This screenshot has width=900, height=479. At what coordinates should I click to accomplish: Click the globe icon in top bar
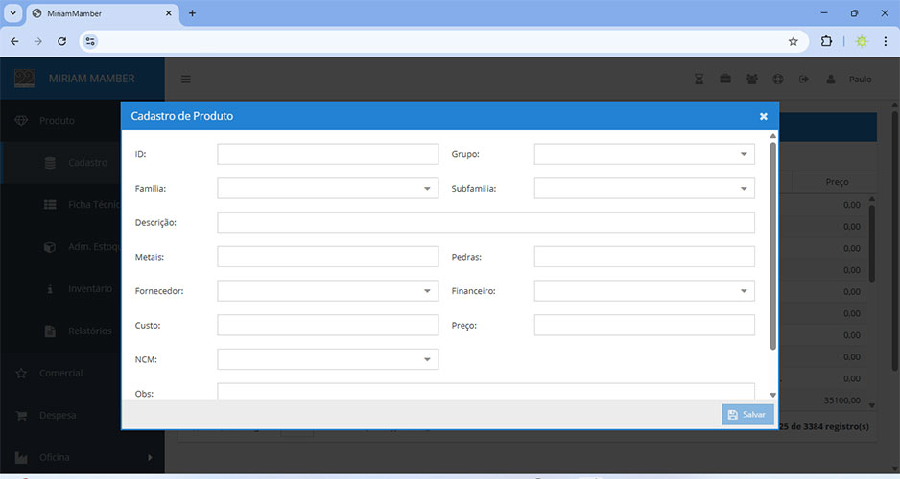tap(778, 80)
